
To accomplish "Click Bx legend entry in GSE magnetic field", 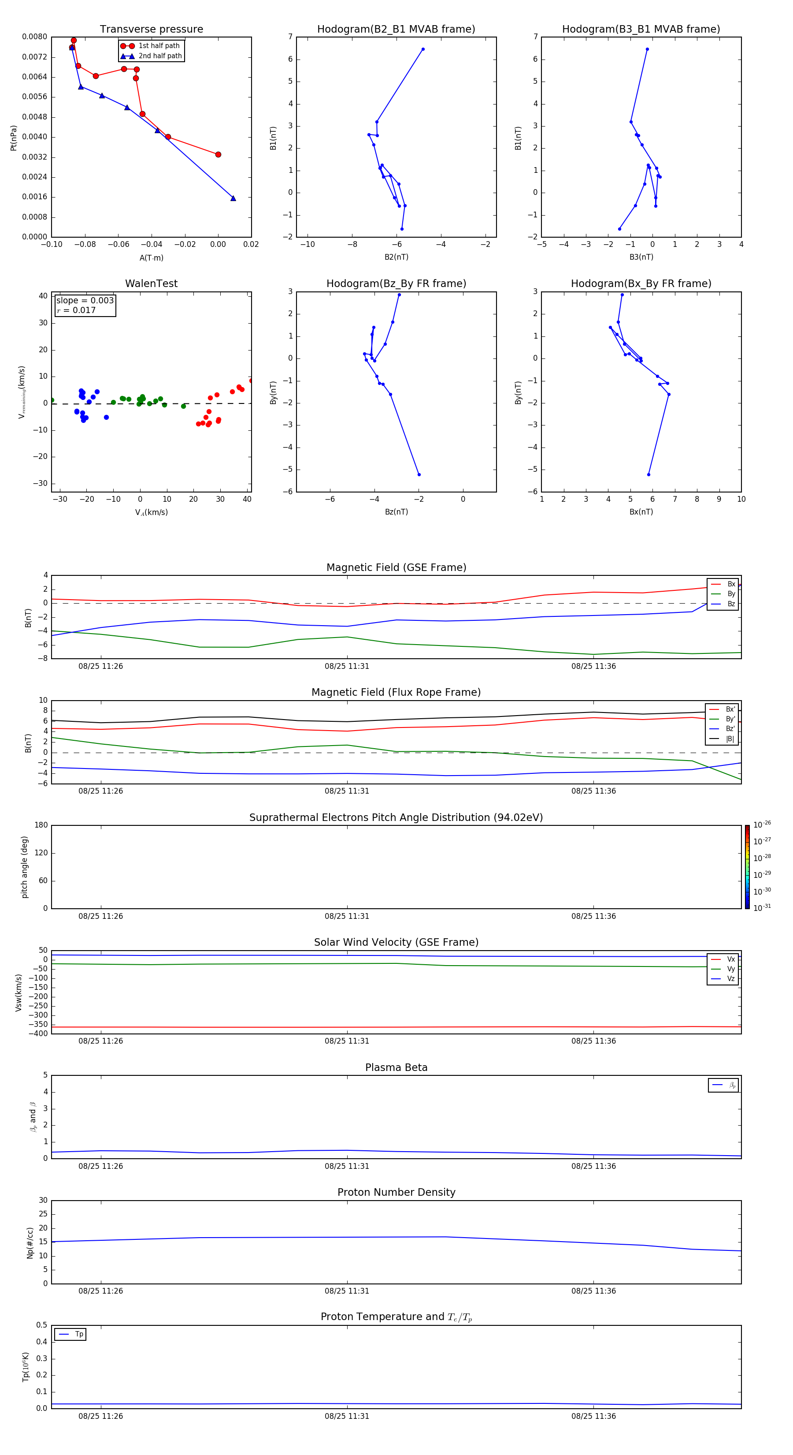I will [x=723, y=584].
